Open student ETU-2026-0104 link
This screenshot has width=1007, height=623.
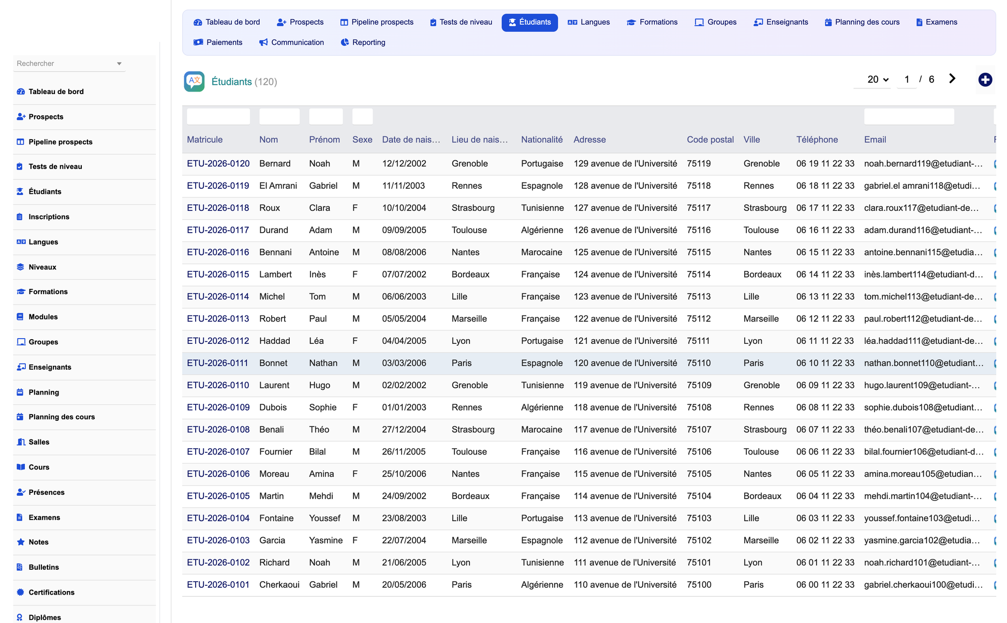coord(218,518)
